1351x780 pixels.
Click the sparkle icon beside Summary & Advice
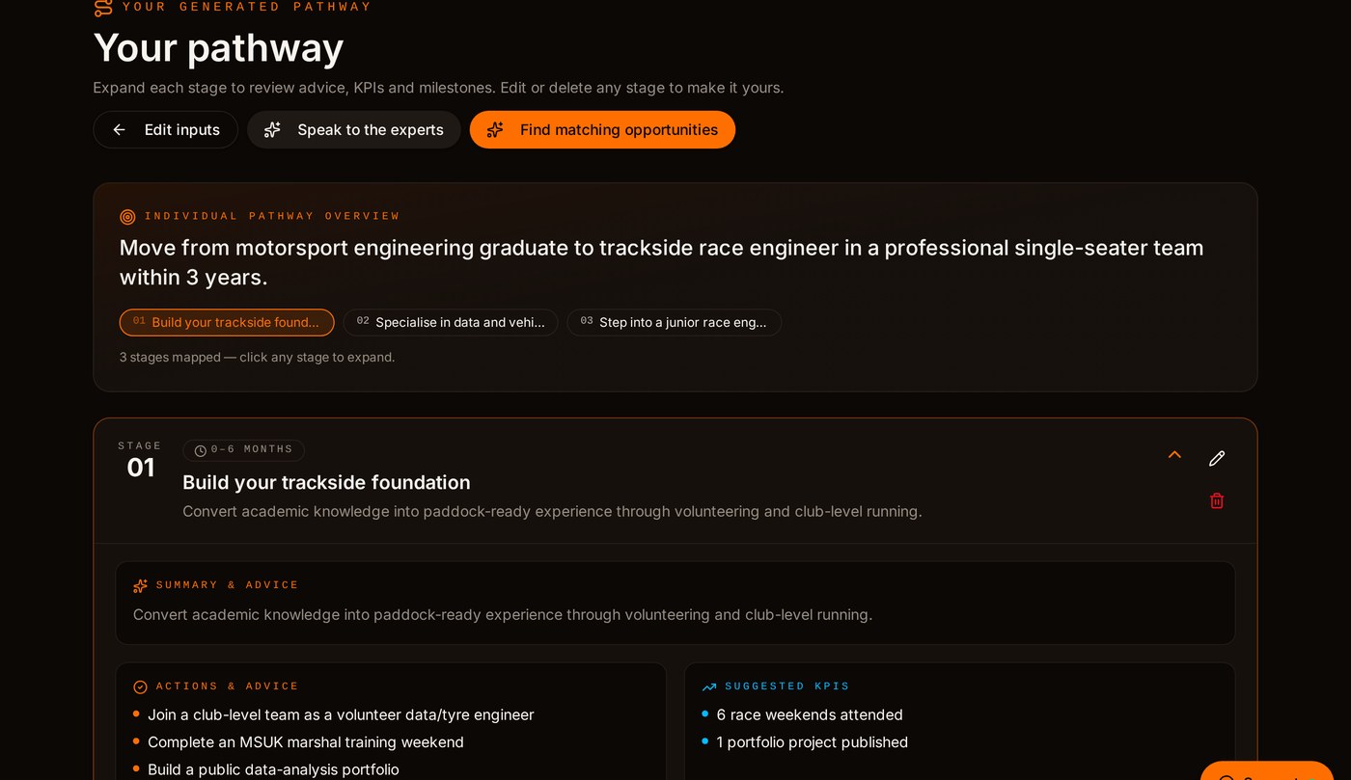pyautogui.click(x=141, y=585)
